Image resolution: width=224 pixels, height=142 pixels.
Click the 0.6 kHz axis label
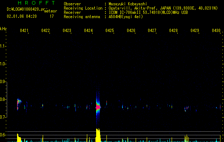coord(3,135)
